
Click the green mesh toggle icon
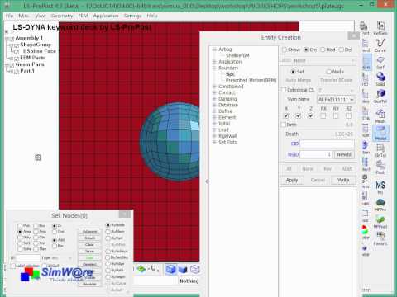(x=141, y=269)
